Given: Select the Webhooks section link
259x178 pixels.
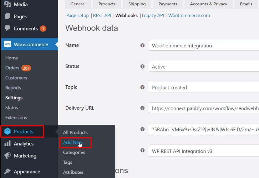Looking at the screenshot, I should (126, 16).
